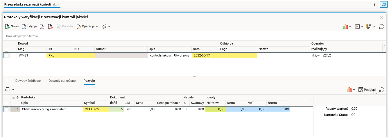
Task: Toggle the select-all checkbox in the upper grid header
Action: (x=6, y=49)
